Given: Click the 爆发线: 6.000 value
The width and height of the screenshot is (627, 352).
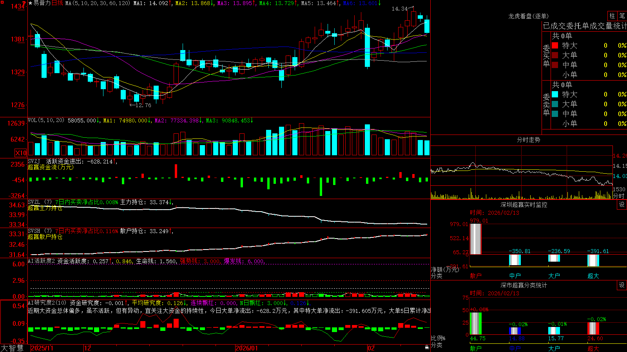Looking at the screenshot, I should 244,261.
